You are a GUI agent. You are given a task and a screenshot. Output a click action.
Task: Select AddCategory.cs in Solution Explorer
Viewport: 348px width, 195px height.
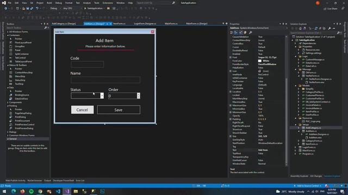[x=313, y=128]
